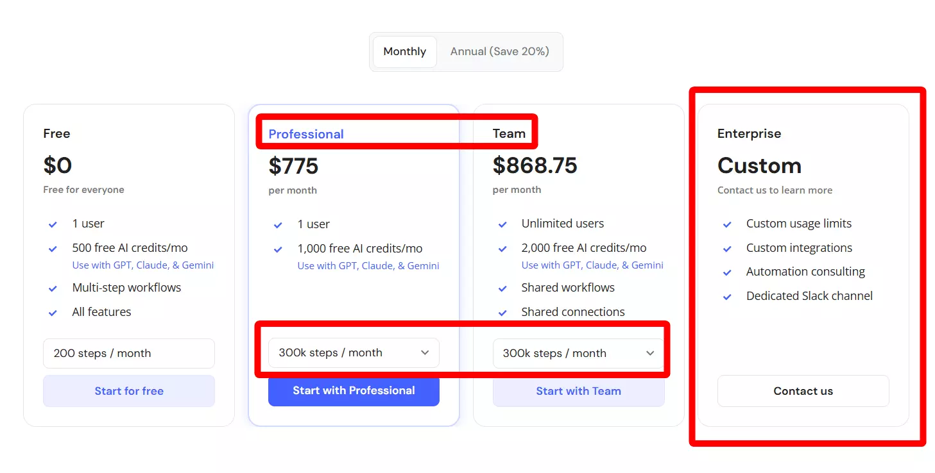Follow the Team plan's 'Use with GPT, Claude, & Gemini' link
This screenshot has height=473, width=935.
tap(592, 265)
